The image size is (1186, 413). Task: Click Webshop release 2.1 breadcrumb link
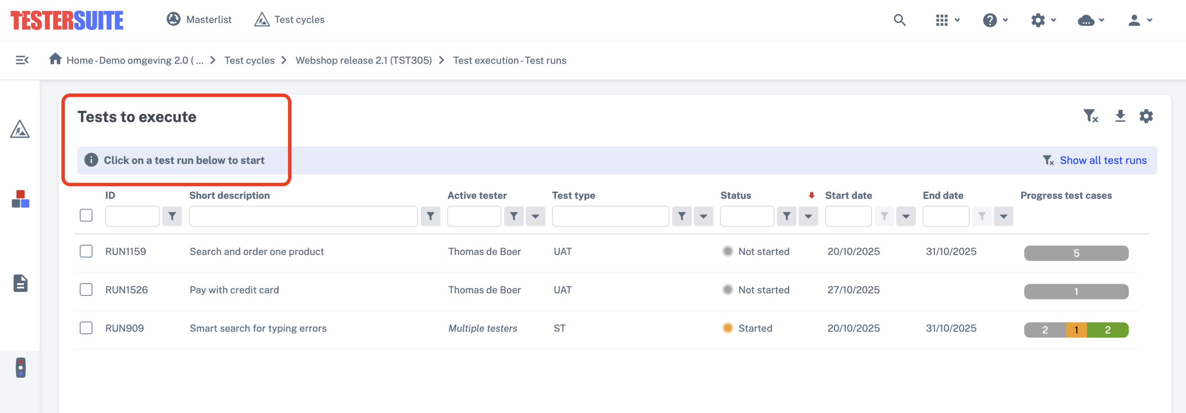pos(363,60)
